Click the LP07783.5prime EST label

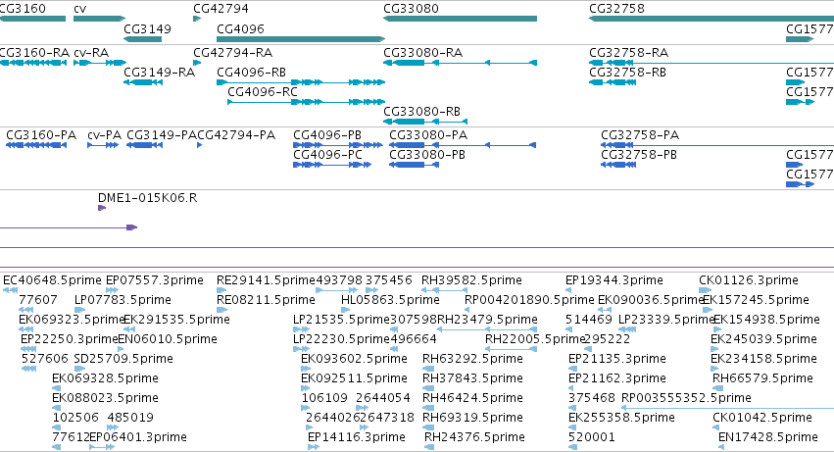pos(123,300)
